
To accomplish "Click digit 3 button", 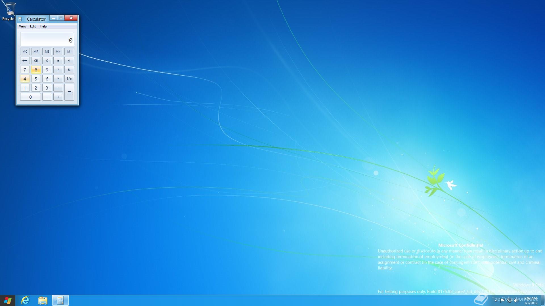I will [47, 88].
